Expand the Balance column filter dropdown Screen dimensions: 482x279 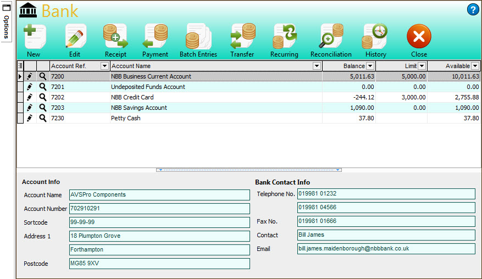(370, 66)
